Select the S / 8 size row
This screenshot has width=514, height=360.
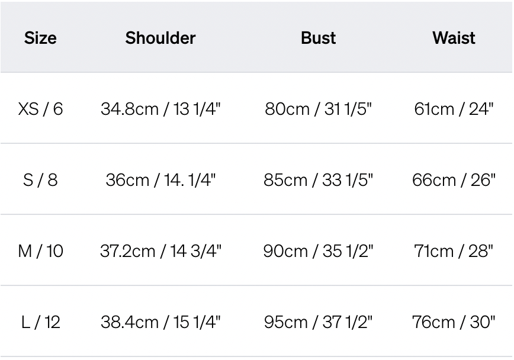[40, 180]
